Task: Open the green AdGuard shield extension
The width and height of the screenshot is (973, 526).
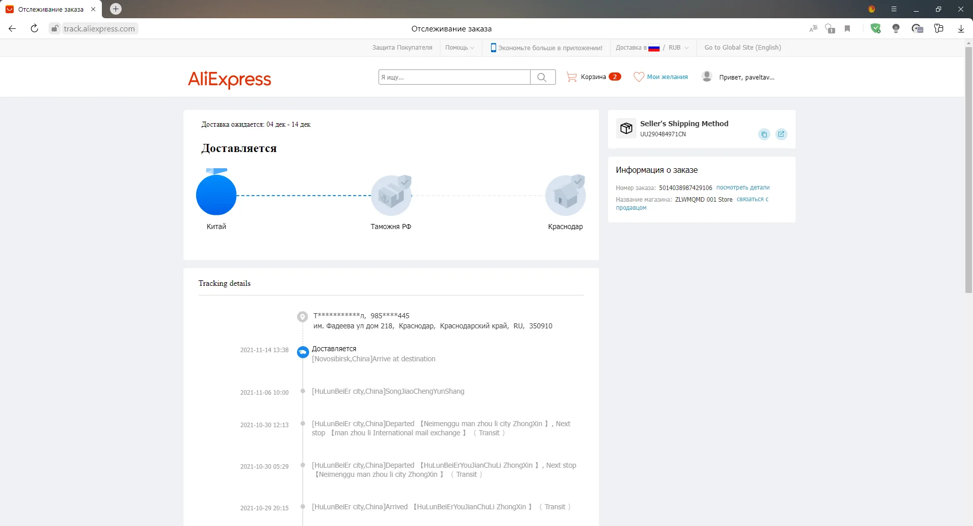Action: pyautogui.click(x=876, y=29)
